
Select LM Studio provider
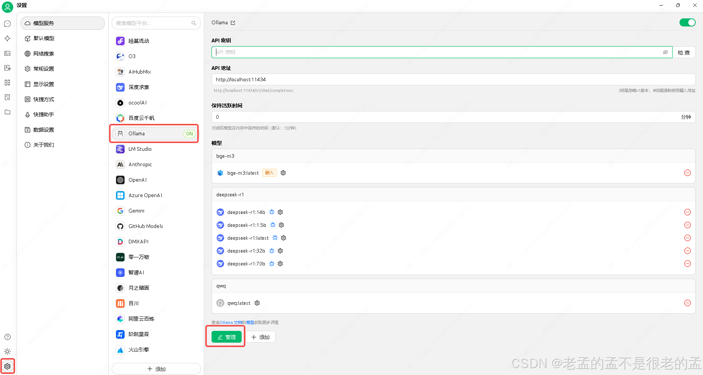tap(156, 149)
